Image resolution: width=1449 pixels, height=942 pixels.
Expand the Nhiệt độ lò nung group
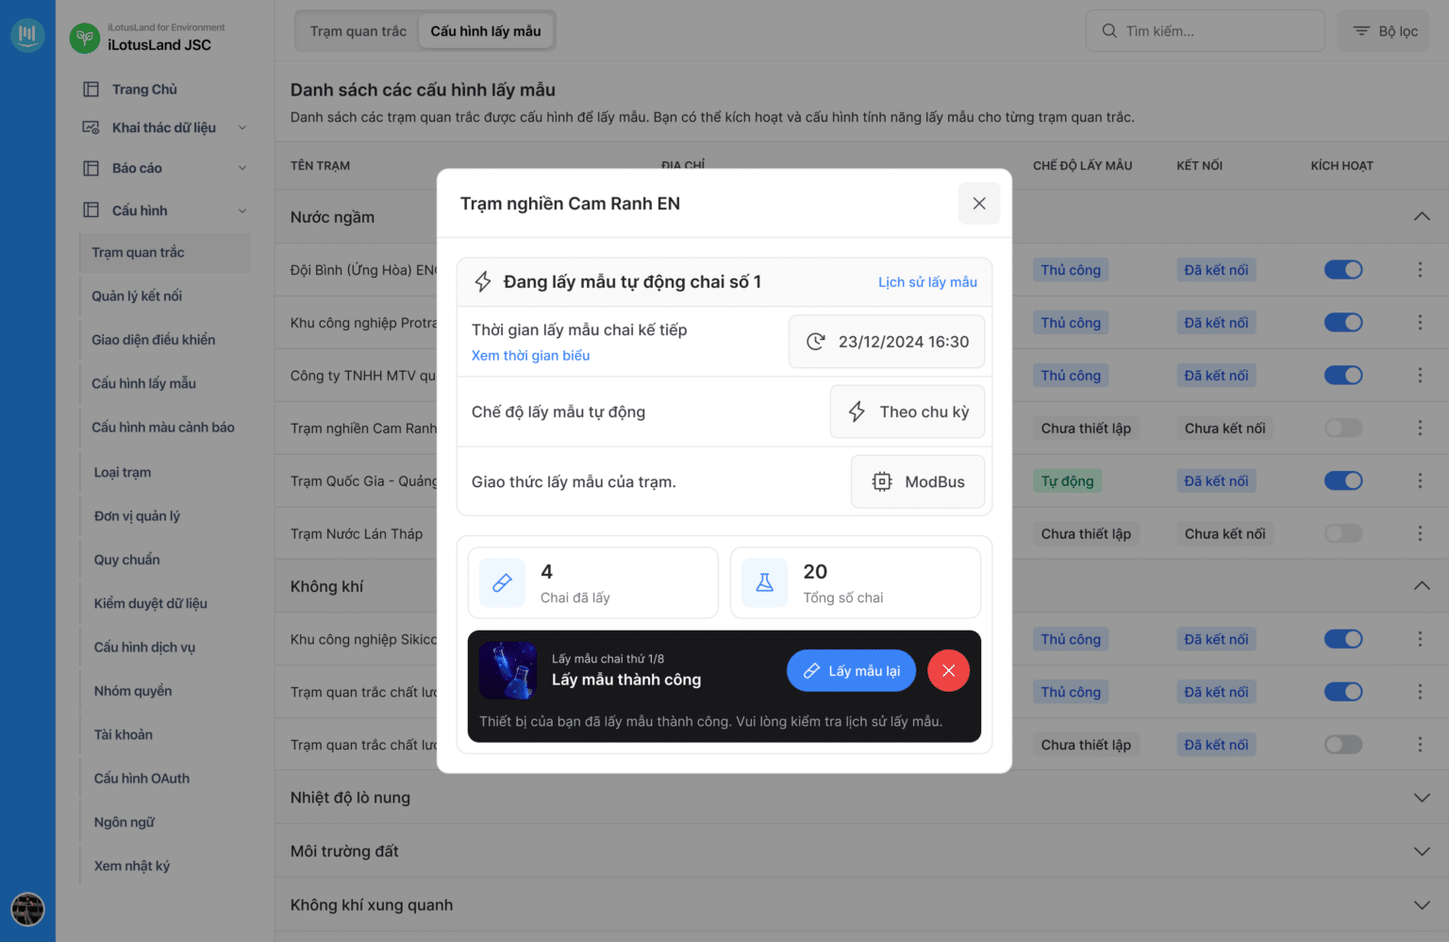(x=1422, y=798)
